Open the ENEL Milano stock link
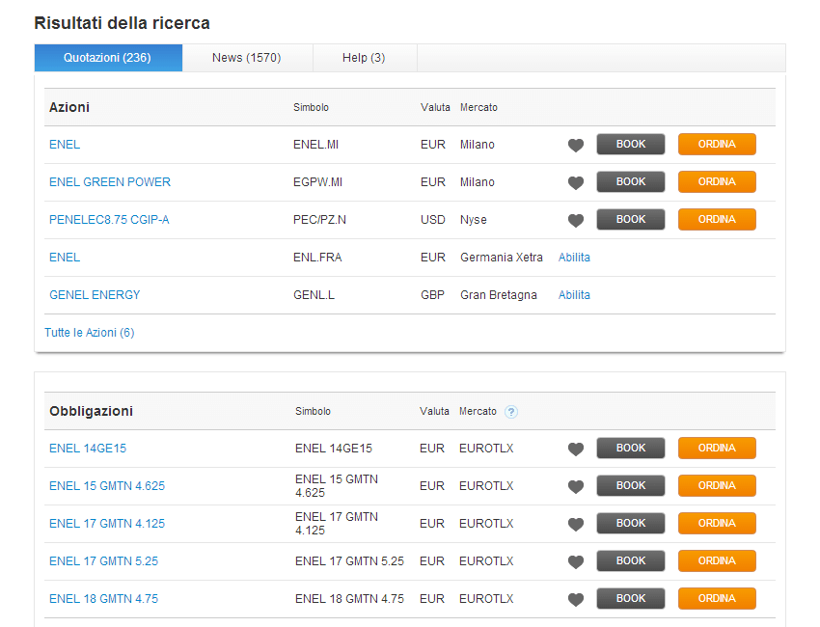 [65, 145]
